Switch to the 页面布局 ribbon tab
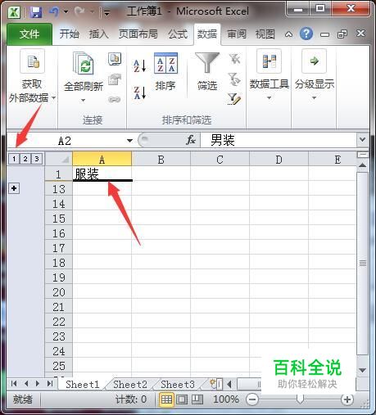Viewport: 376px width, 415px height. click(x=138, y=34)
